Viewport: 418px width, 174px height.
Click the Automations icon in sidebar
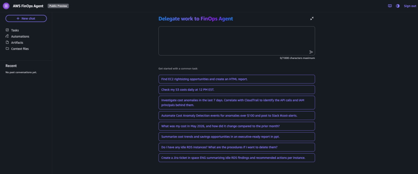point(7,36)
